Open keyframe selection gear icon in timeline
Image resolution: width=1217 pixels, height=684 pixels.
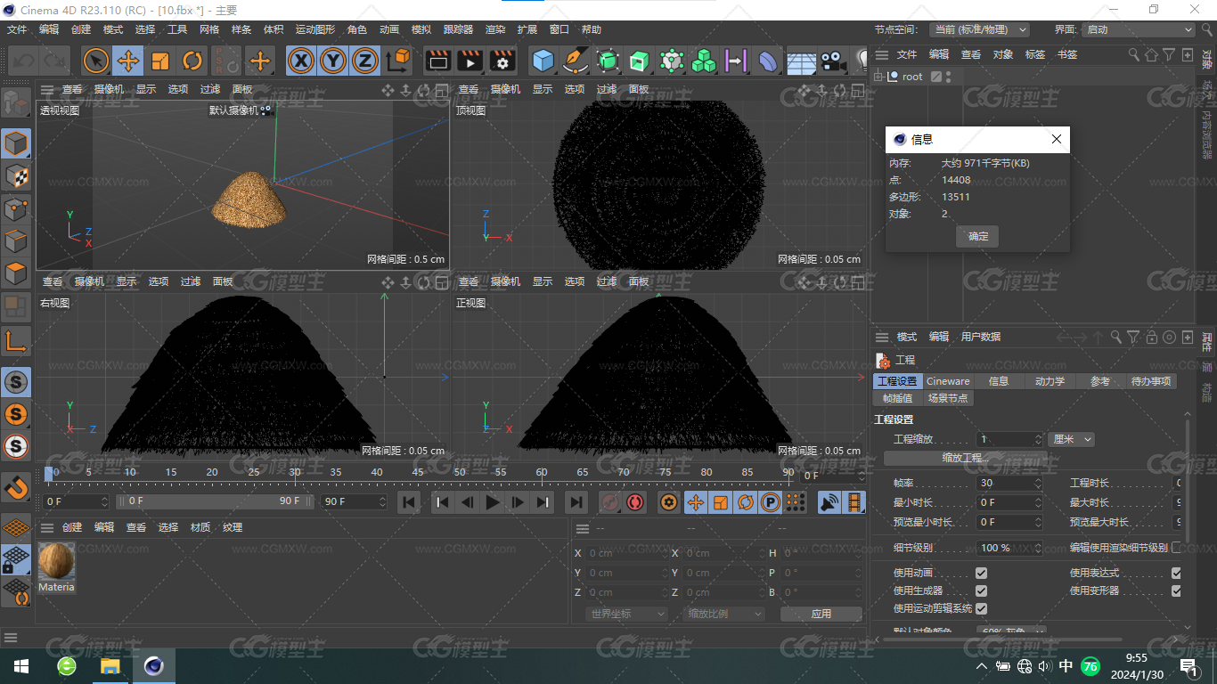tap(668, 502)
